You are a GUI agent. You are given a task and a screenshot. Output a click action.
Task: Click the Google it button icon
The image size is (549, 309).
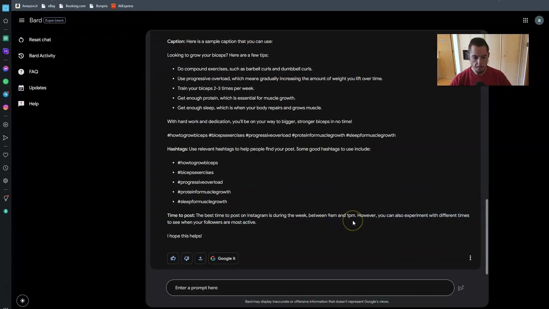pos(213,258)
